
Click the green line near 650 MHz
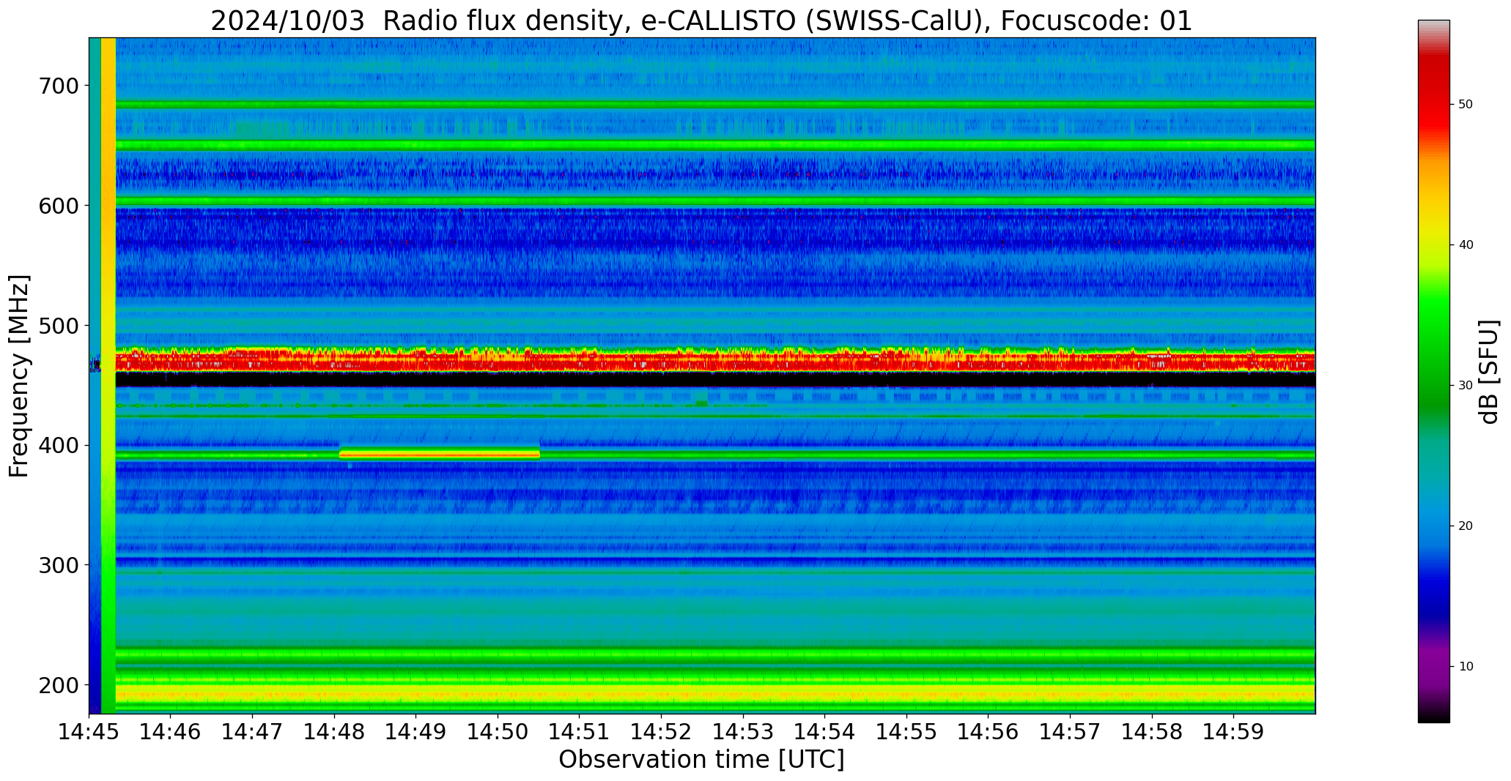click(x=715, y=145)
